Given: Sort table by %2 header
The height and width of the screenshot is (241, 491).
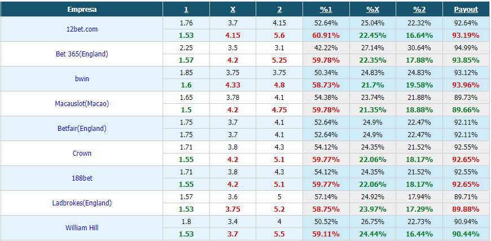Looking at the screenshot, I should 419,10.
